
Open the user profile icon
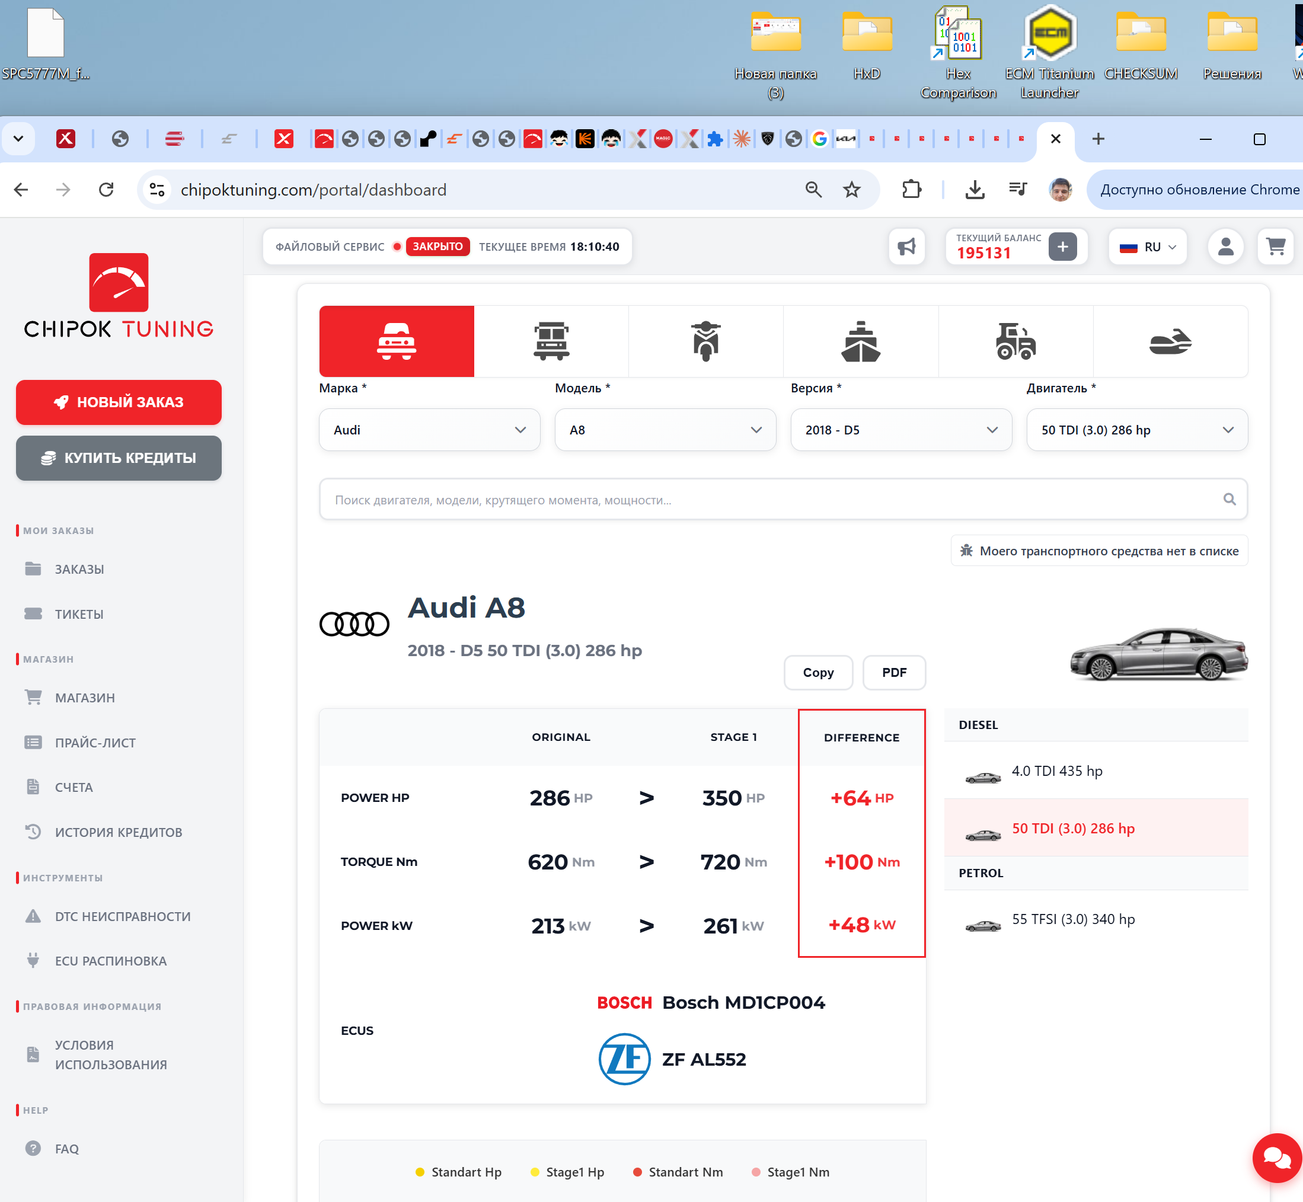(x=1225, y=247)
